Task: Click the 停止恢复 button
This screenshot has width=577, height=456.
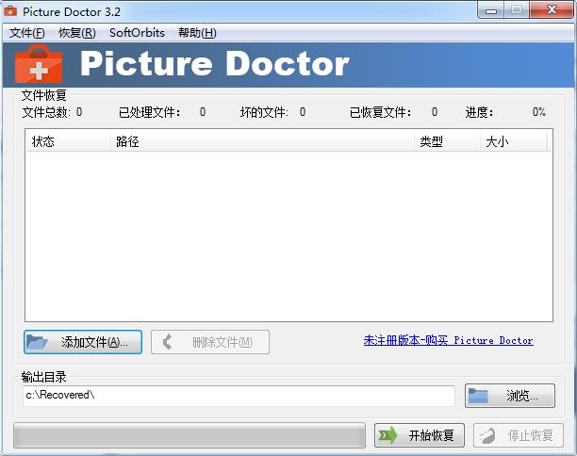Action: pyautogui.click(x=519, y=435)
